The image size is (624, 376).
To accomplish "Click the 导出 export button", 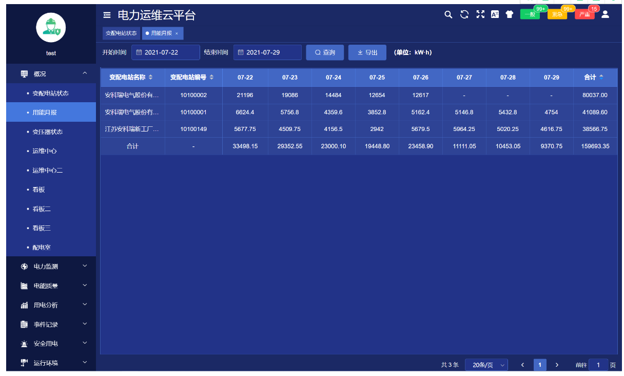I will [x=367, y=52].
